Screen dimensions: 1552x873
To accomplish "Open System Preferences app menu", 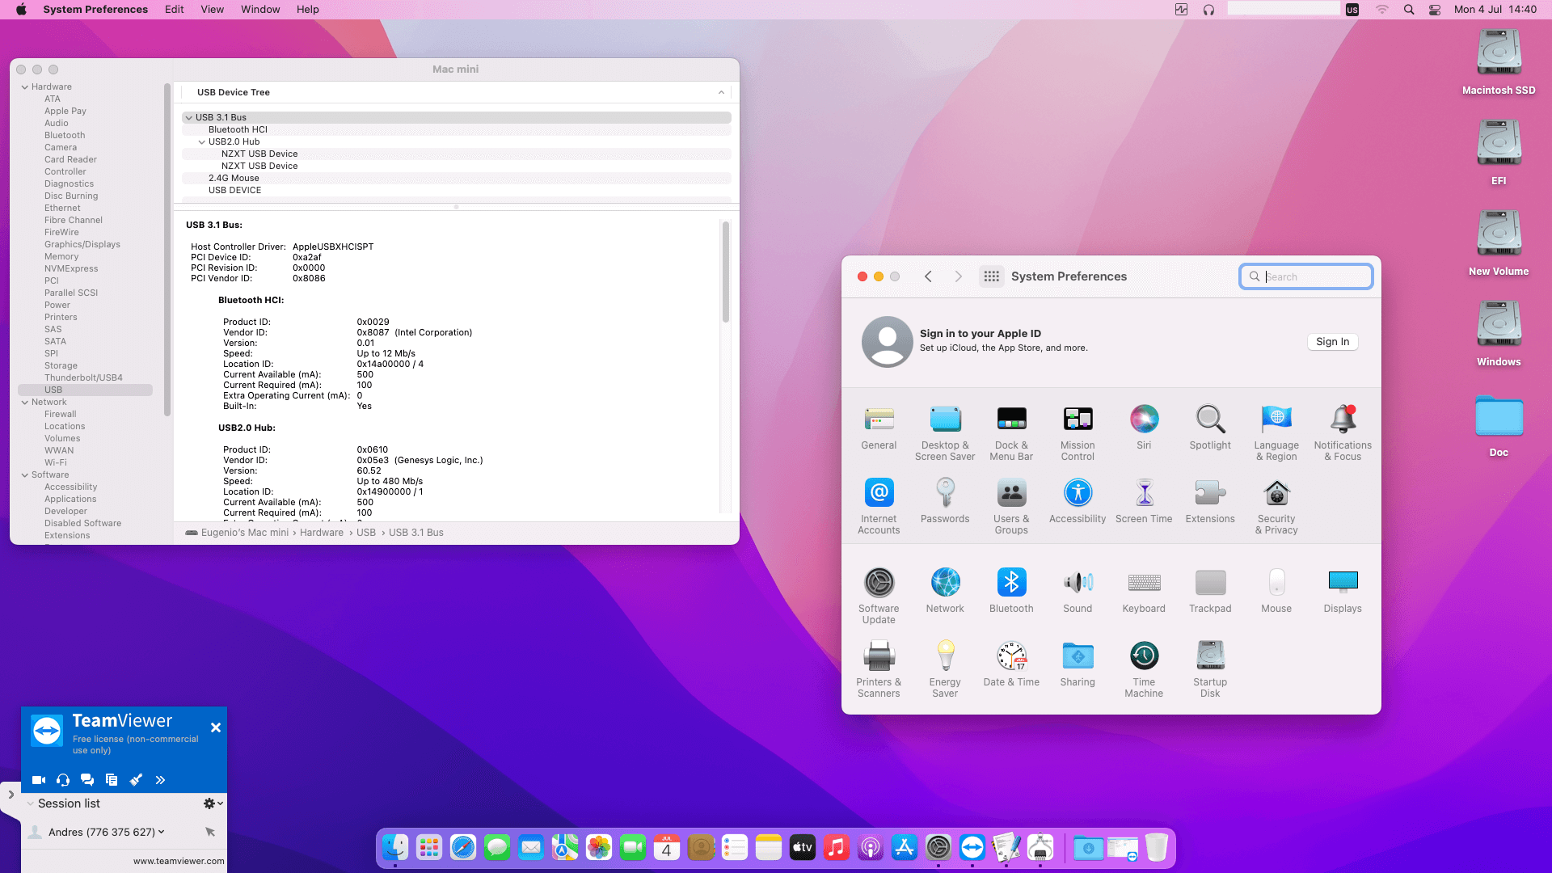I will click(95, 10).
